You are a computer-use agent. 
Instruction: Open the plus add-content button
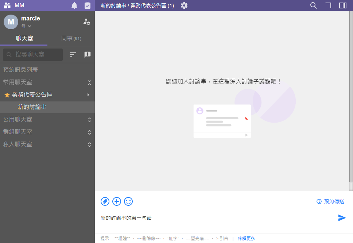click(117, 201)
